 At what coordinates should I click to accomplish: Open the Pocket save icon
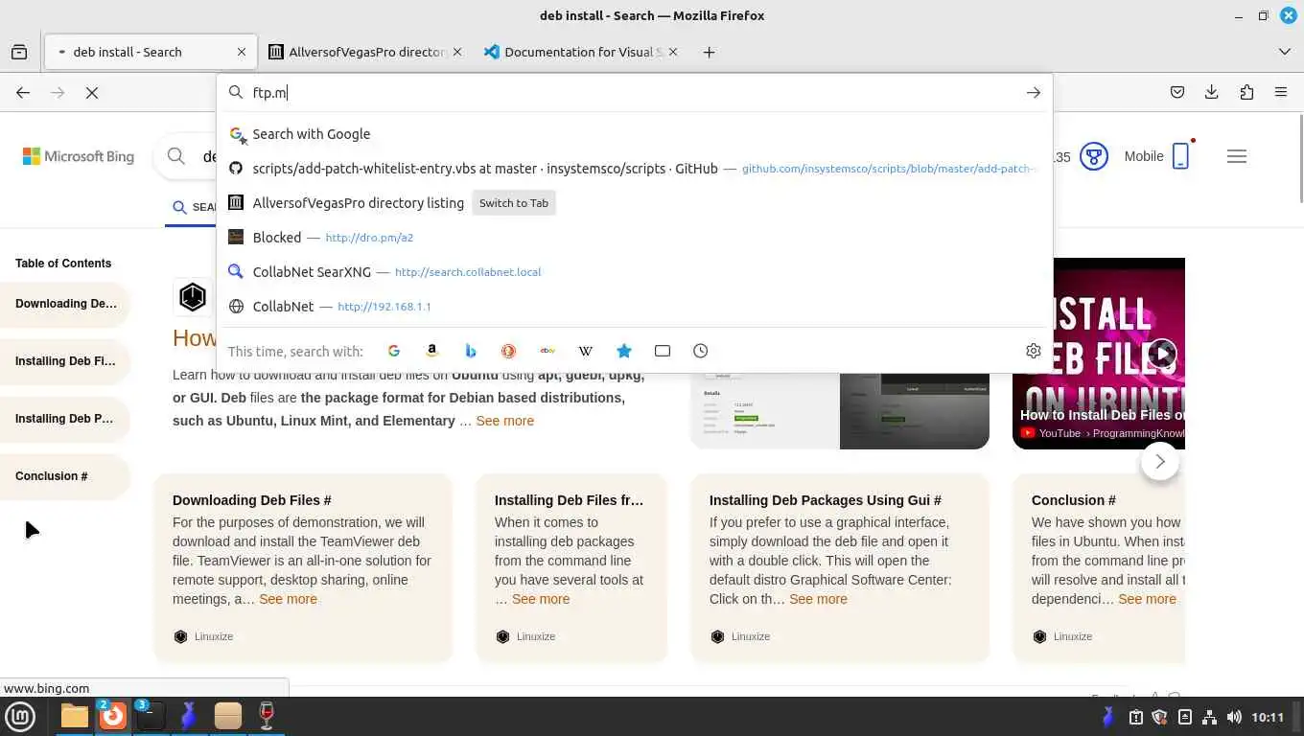1177,93
